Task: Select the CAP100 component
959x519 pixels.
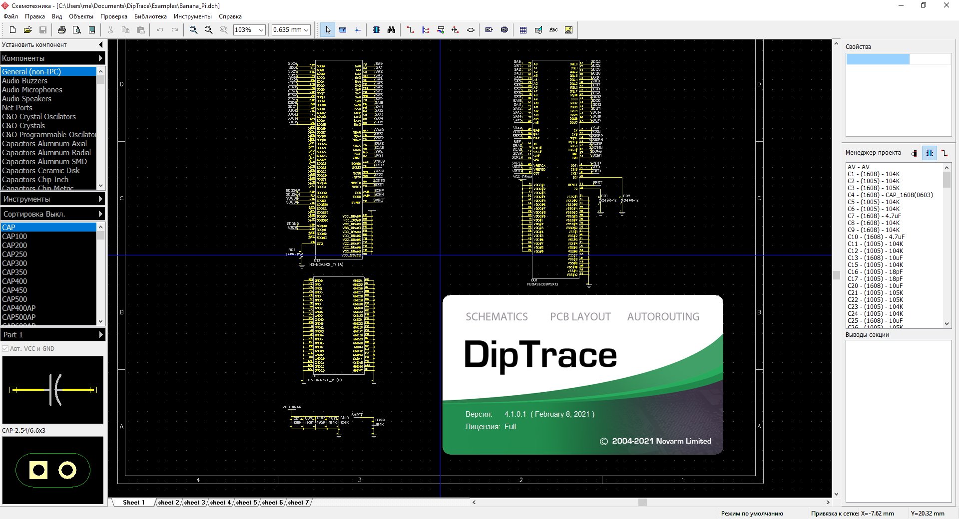Action: pos(48,237)
